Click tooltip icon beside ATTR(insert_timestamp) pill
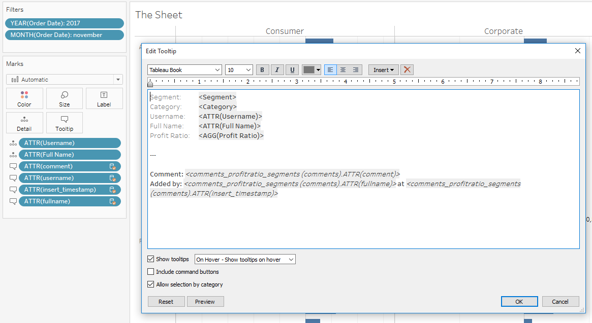Screen dimensions: 592x323 (13, 190)
